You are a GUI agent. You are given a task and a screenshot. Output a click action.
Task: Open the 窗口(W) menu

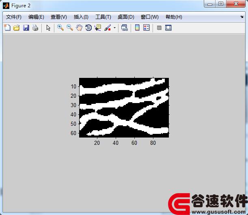pyautogui.click(x=150, y=17)
